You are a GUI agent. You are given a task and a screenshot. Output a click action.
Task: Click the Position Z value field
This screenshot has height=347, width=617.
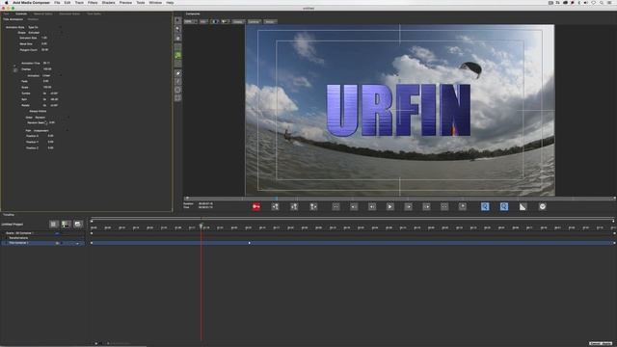(50, 148)
